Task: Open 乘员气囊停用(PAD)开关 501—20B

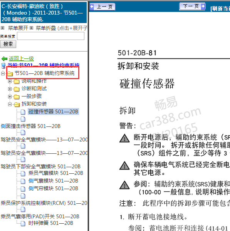Action: click(x=40, y=216)
